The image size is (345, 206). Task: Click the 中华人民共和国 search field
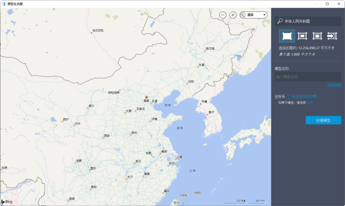308,21
